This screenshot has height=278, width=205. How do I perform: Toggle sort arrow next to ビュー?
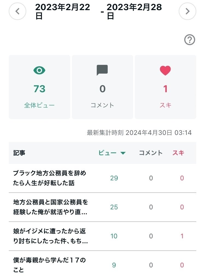123,153
